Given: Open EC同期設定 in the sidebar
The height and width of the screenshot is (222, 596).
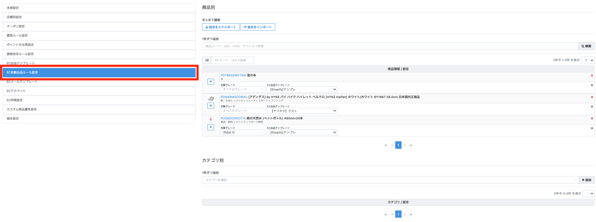Looking at the screenshot, I should point(99,100).
